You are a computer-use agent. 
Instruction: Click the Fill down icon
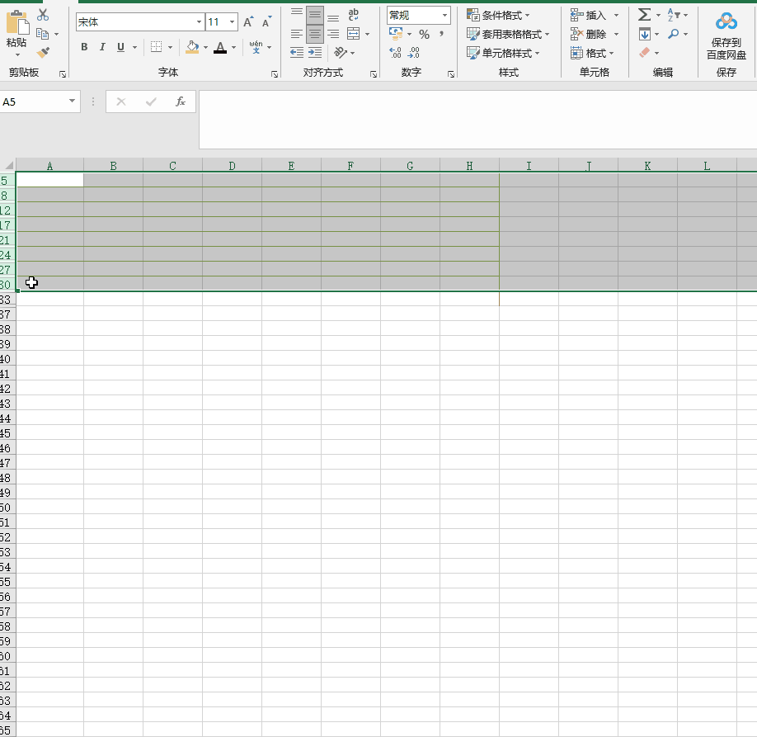click(645, 34)
